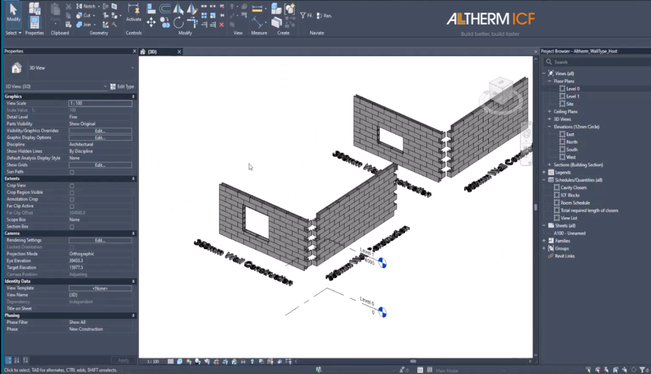Enable the Crop View checkbox
651x374 pixels.
click(x=72, y=186)
